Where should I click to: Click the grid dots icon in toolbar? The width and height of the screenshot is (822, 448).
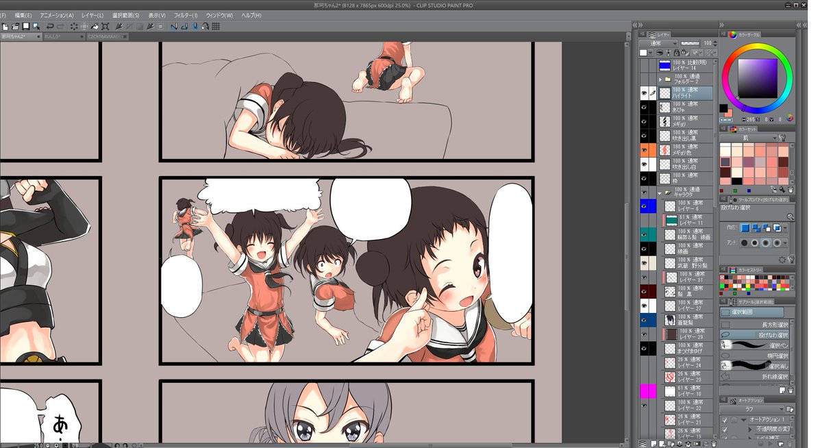pos(215,26)
